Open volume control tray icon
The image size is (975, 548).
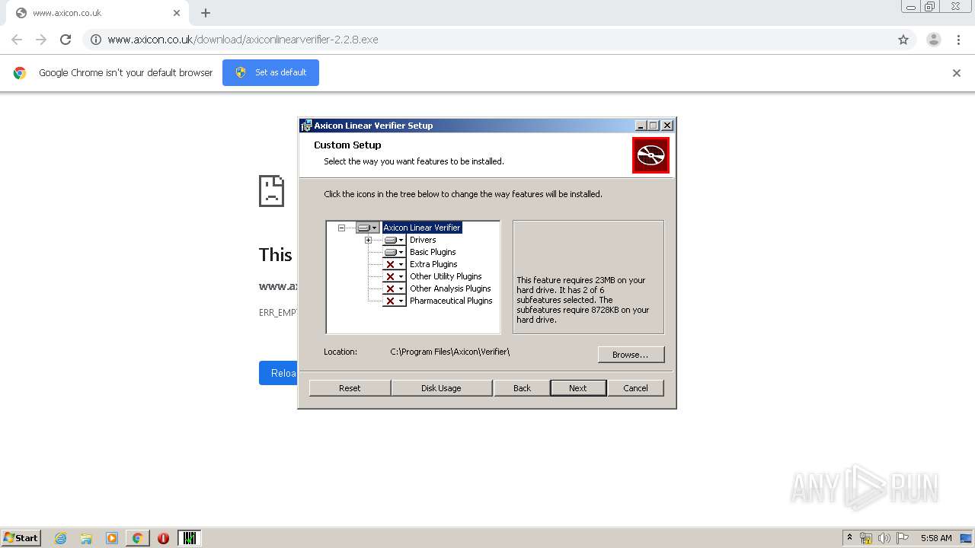tap(884, 538)
